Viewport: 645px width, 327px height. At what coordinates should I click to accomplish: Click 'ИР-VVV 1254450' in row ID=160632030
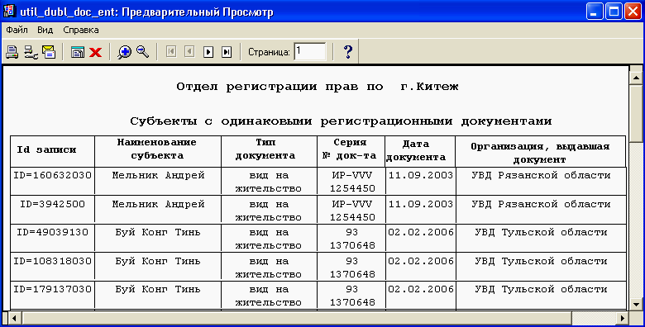[x=352, y=182]
